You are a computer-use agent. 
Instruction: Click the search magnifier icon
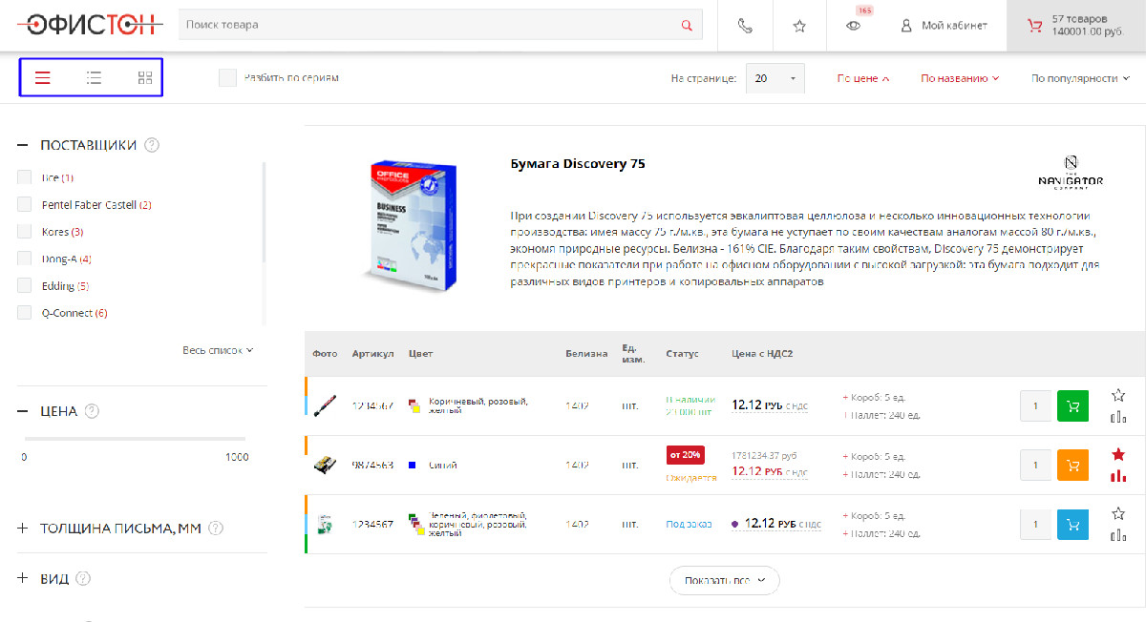[687, 25]
